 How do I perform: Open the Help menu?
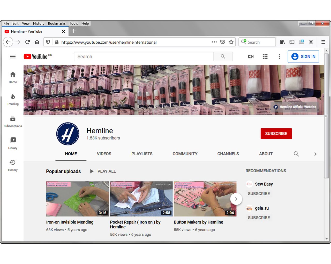(x=85, y=23)
